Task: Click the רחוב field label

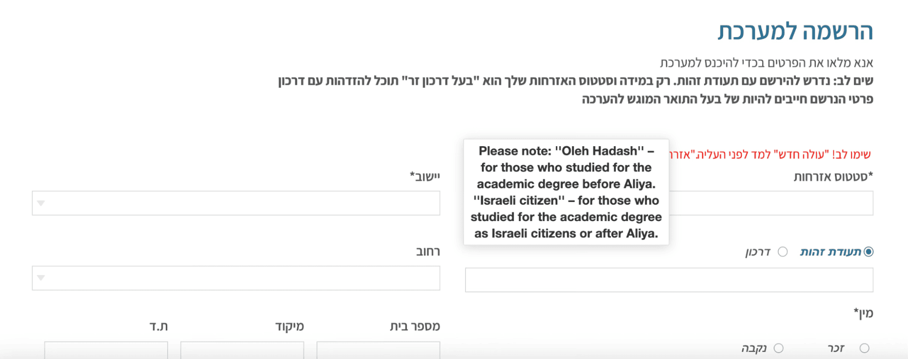Action: coord(428,251)
